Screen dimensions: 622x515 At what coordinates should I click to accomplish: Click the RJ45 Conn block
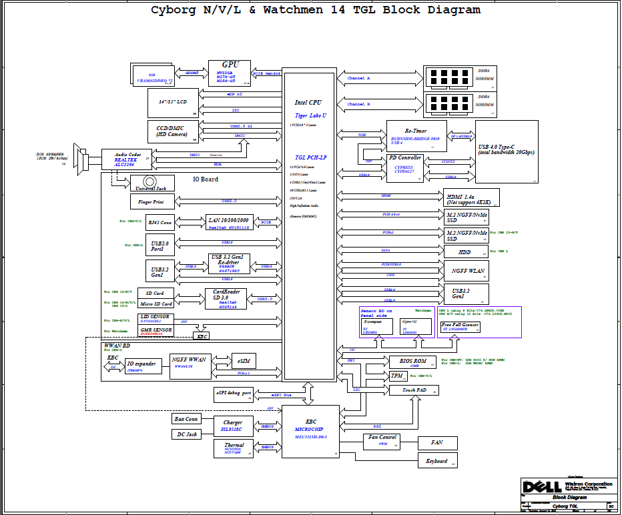click(160, 222)
